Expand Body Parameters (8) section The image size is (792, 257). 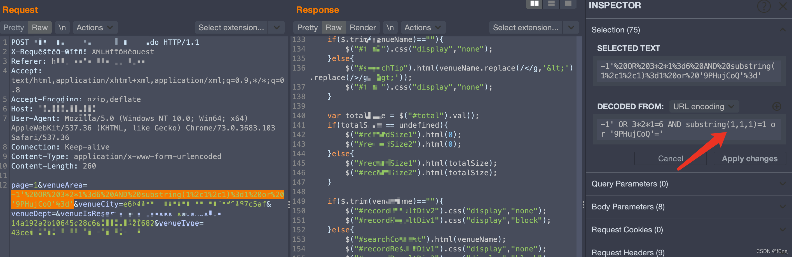click(x=783, y=207)
